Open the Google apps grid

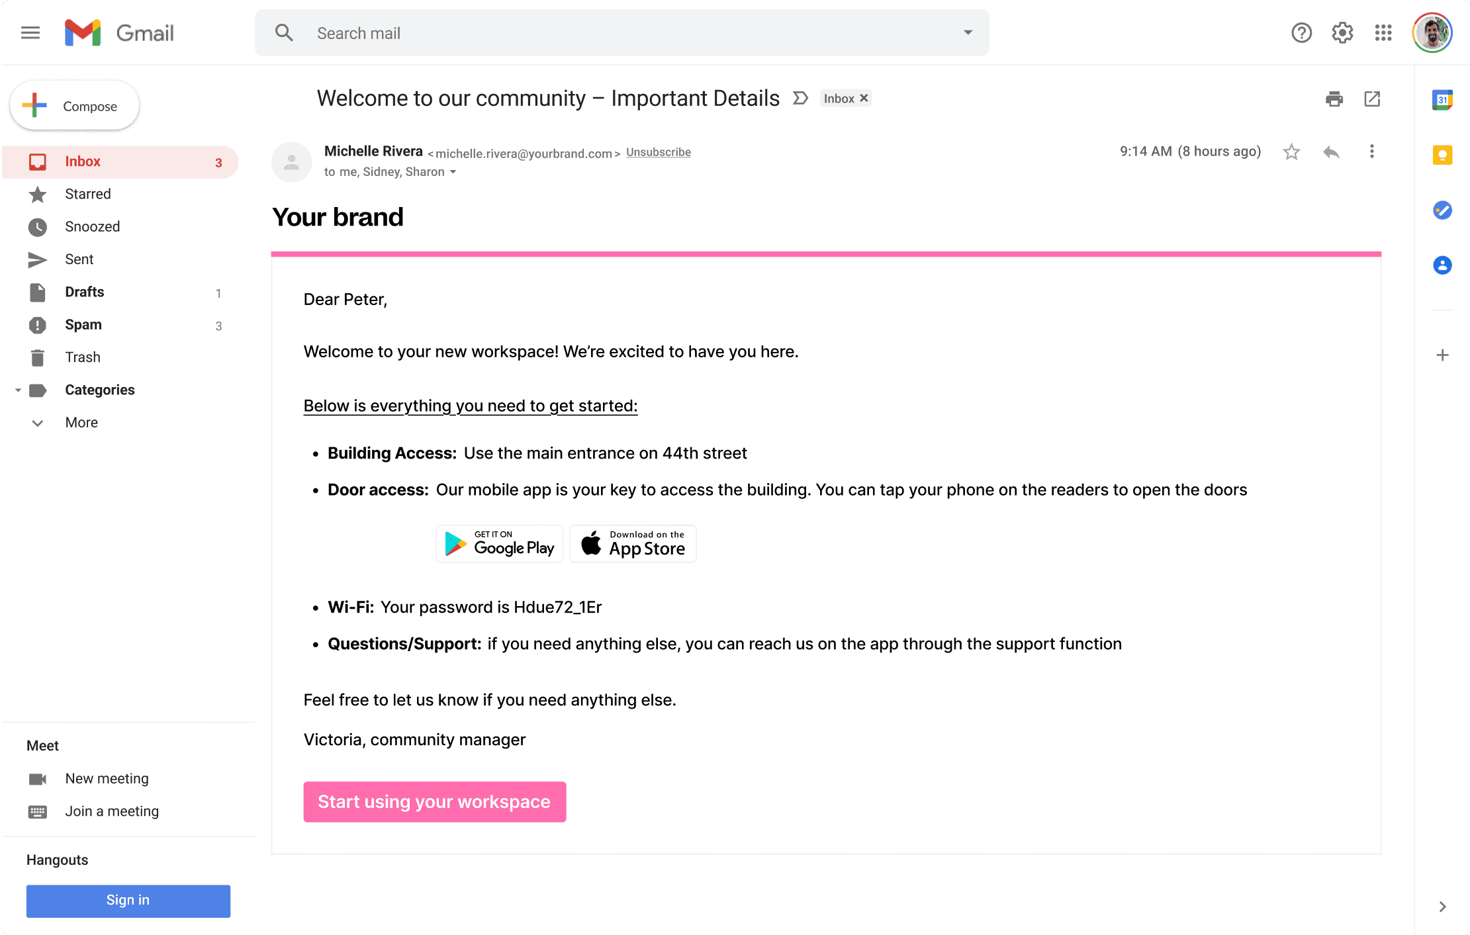[x=1383, y=32]
